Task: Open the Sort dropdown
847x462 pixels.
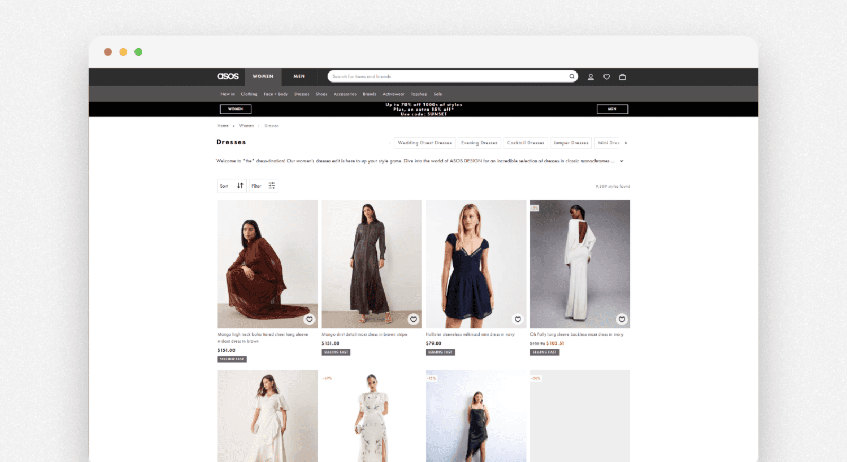Action: [232, 186]
